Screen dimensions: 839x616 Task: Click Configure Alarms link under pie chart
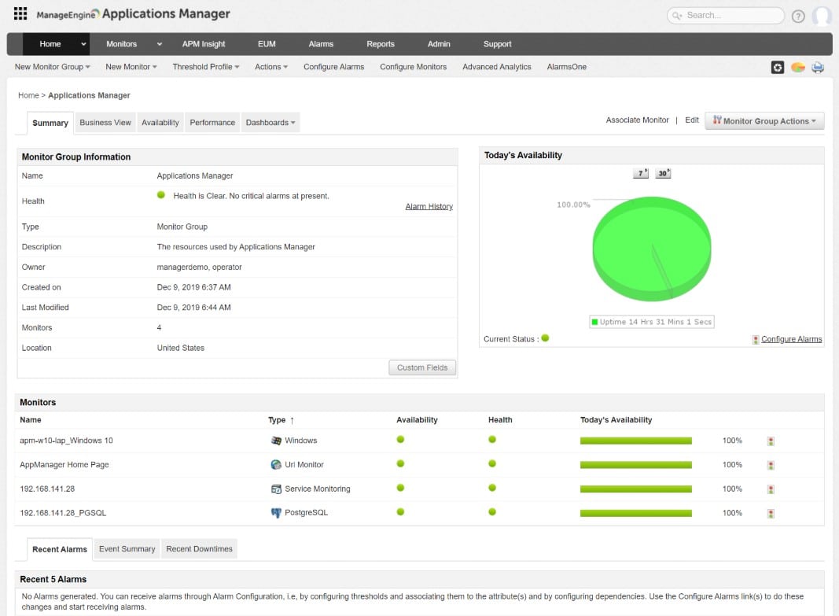click(x=791, y=339)
